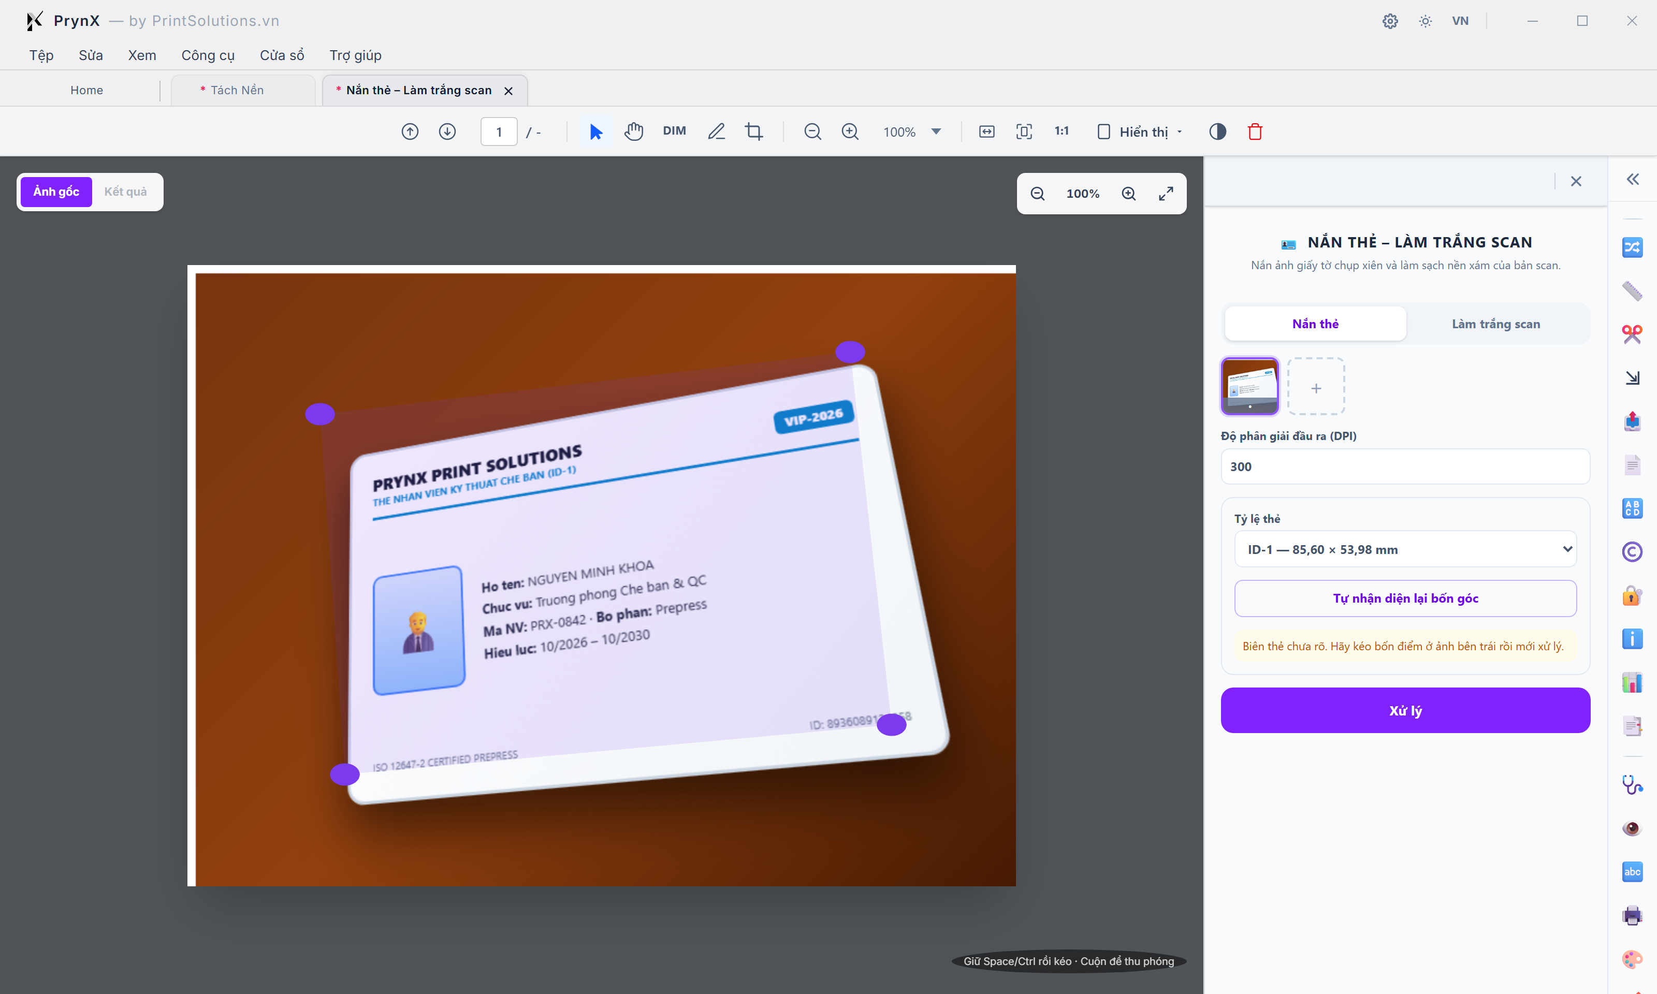This screenshot has height=994, width=1657.
Task: Activate the DIM dimension tool
Action: pyautogui.click(x=675, y=130)
